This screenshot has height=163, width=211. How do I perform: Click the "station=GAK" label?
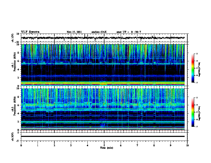[99, 32]
